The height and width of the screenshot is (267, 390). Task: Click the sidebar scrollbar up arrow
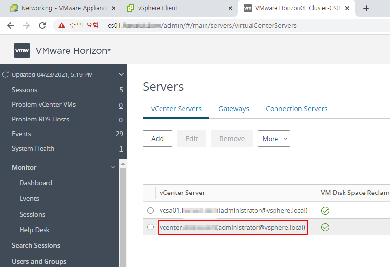[x=123, y=164]
